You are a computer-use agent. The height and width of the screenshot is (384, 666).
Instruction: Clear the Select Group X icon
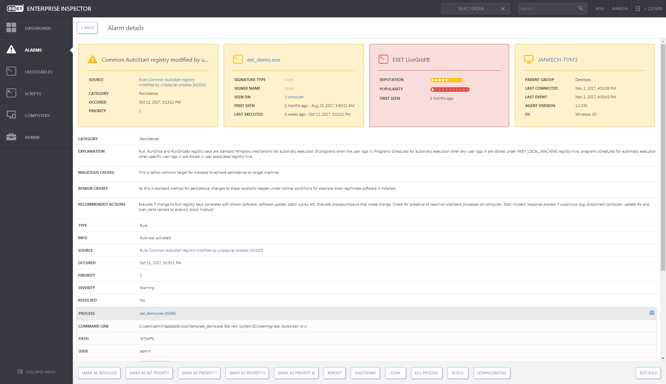(x=503, y=9)
